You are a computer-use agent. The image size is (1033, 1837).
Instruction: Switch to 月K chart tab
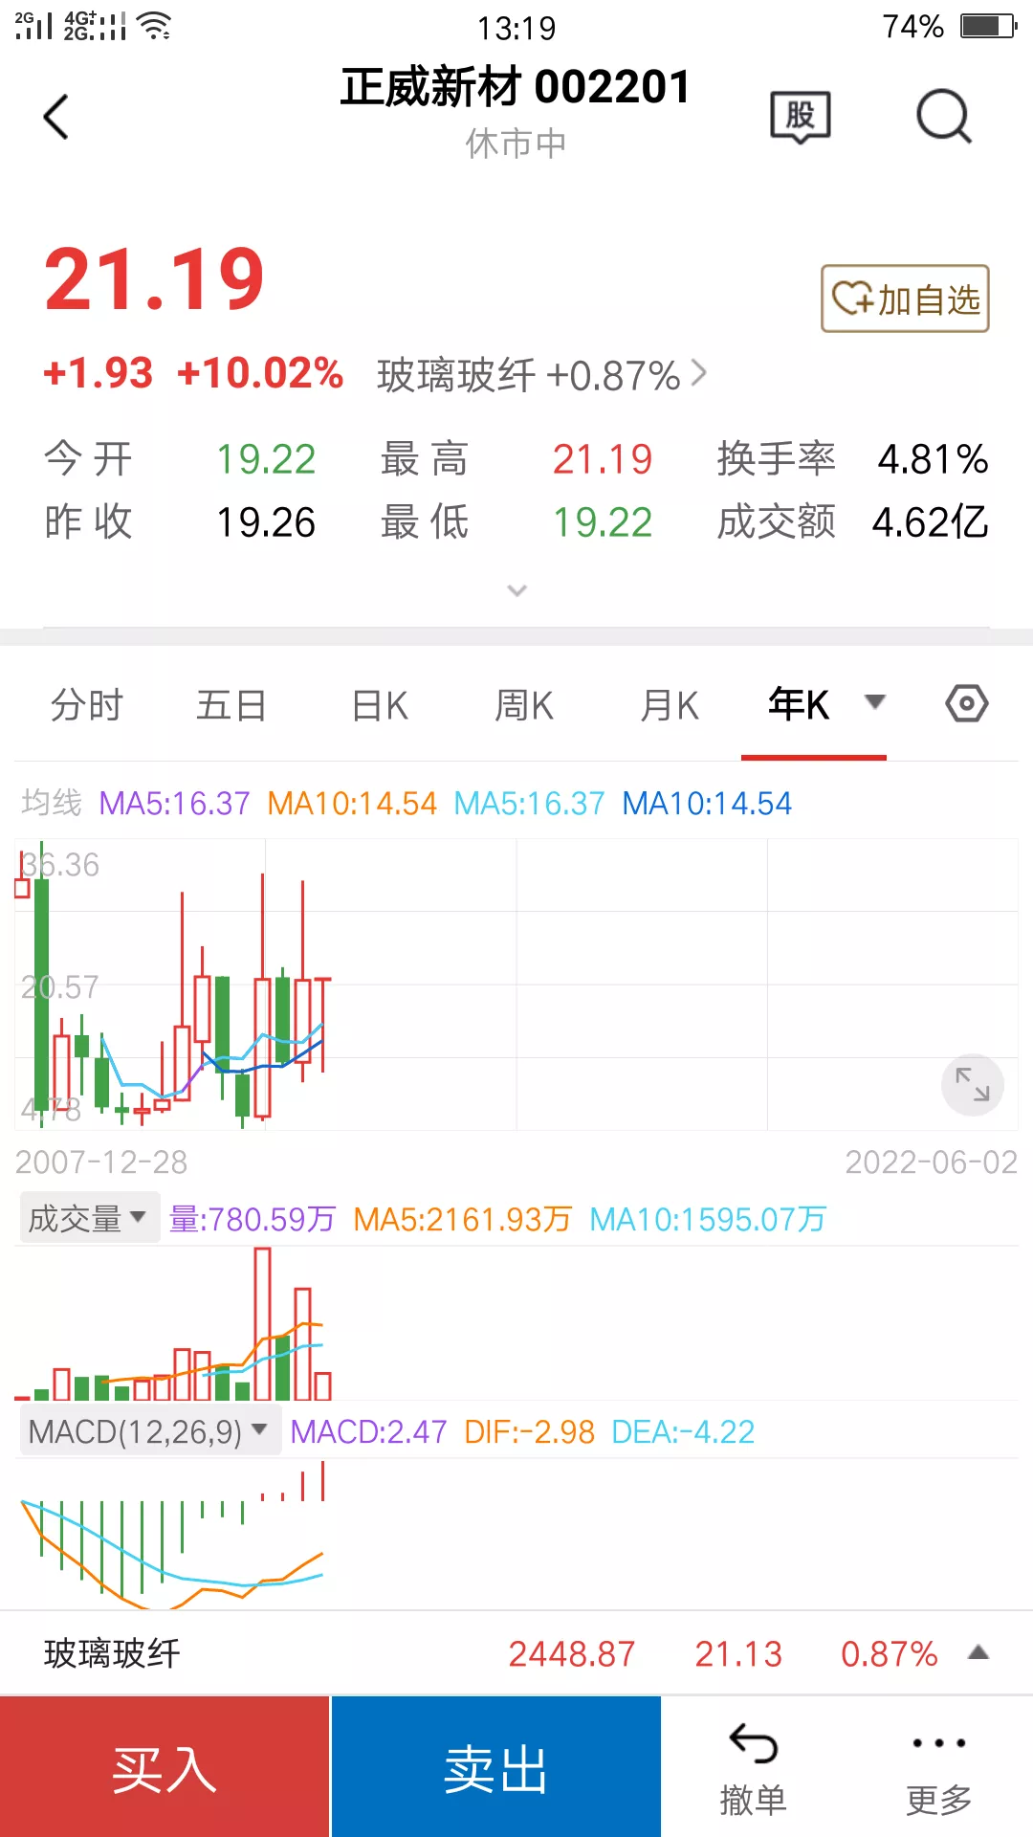click(670, 705)
